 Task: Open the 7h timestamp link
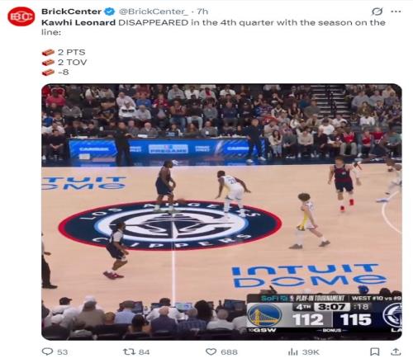point(202,12)
